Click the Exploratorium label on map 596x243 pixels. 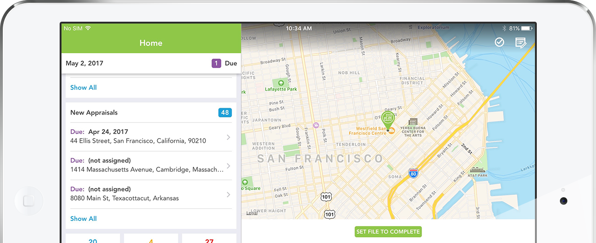(x=434, y=28)
